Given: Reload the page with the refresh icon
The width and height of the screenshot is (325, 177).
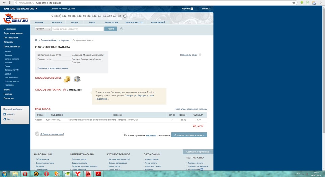Looking at the screenshot, I should (x=16, y=3).
